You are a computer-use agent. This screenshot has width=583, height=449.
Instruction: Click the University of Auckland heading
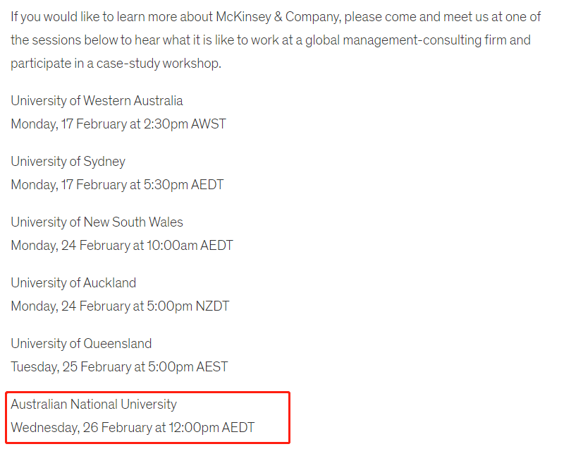click(73, 283)
